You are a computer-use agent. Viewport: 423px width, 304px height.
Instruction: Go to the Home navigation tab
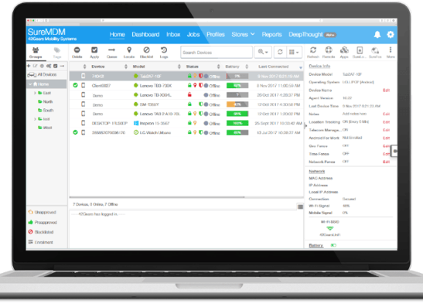coord(117,35)
